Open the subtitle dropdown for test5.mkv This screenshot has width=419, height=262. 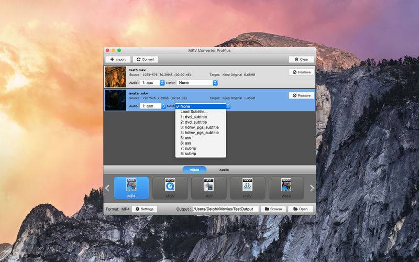click(x=197, y=83)
